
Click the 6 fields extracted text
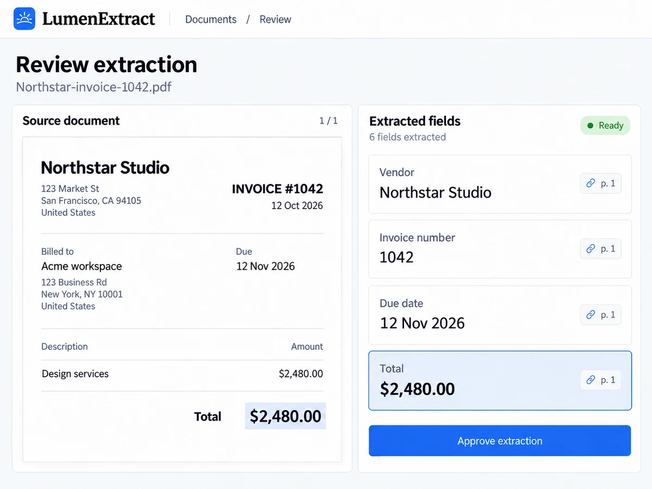click(407, 137)
